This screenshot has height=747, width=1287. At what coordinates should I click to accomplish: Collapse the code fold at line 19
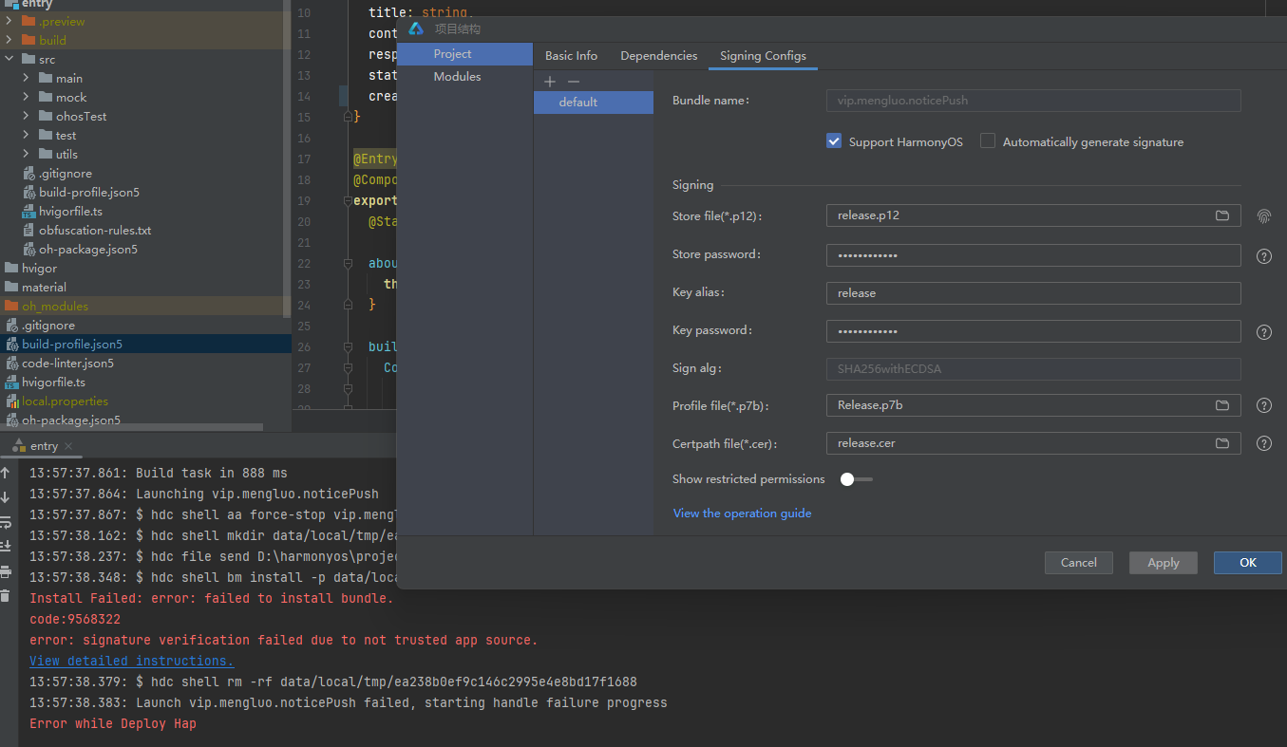click(x=349, y=200)
